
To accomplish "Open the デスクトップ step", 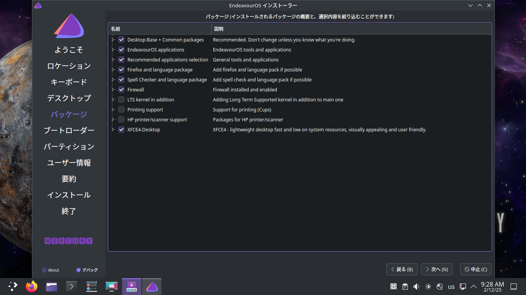I will click(69, 98).
